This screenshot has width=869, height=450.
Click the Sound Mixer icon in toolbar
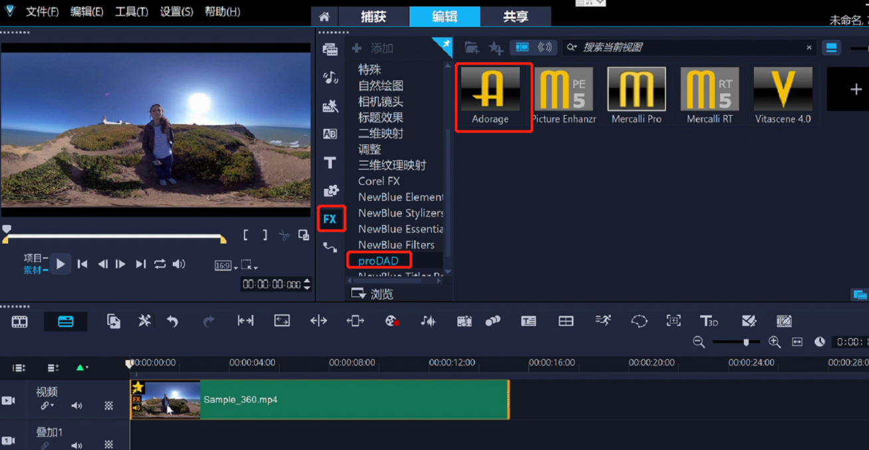tap(428, 322)
